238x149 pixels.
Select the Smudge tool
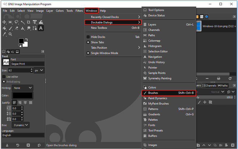29,28
